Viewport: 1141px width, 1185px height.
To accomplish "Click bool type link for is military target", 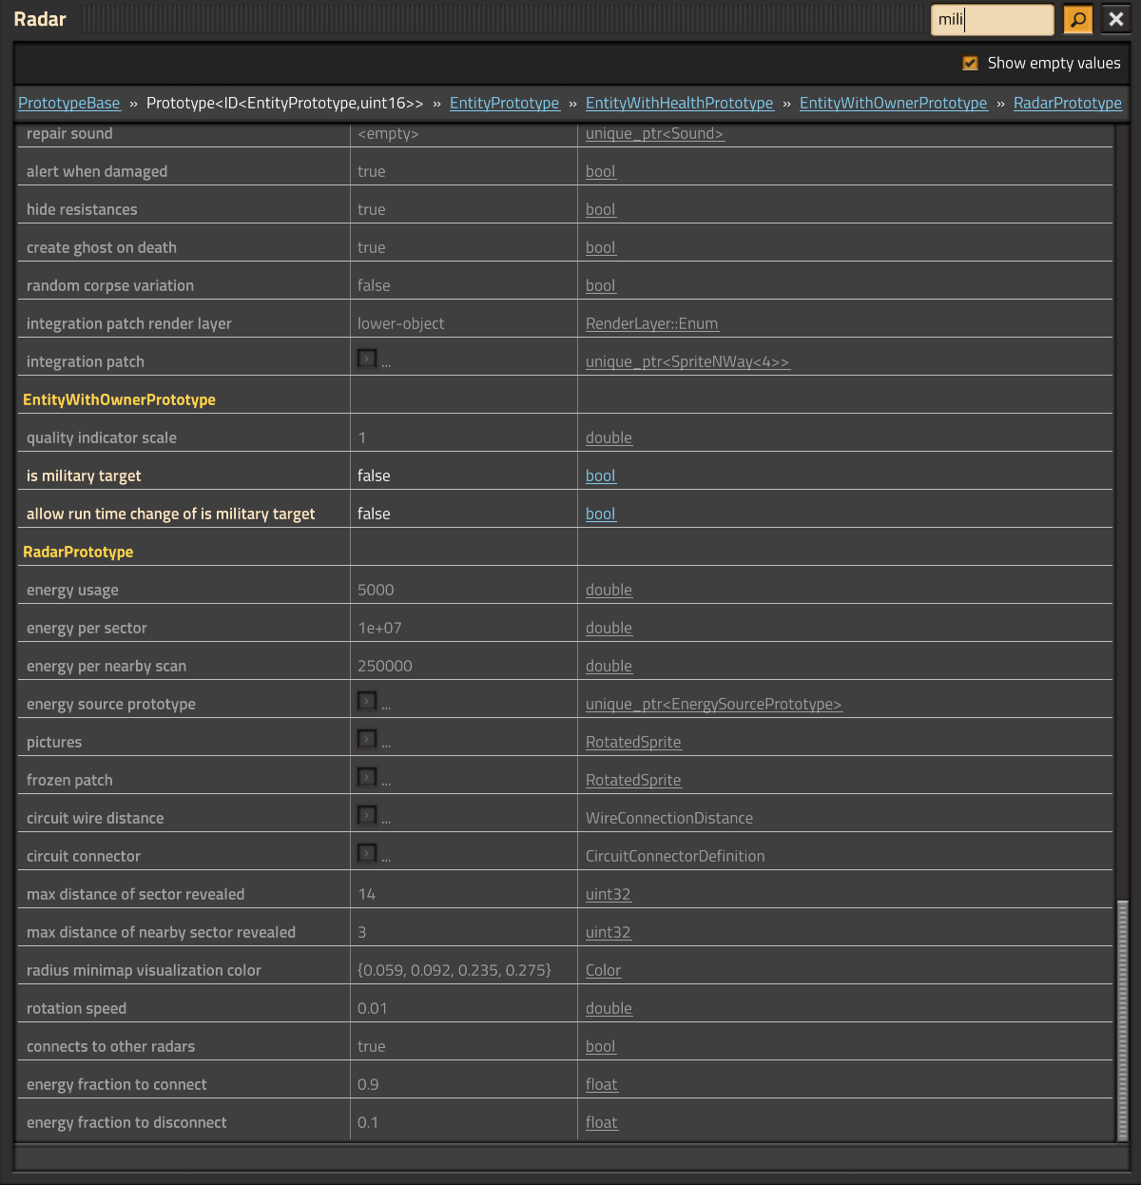I will pos(600,476).
